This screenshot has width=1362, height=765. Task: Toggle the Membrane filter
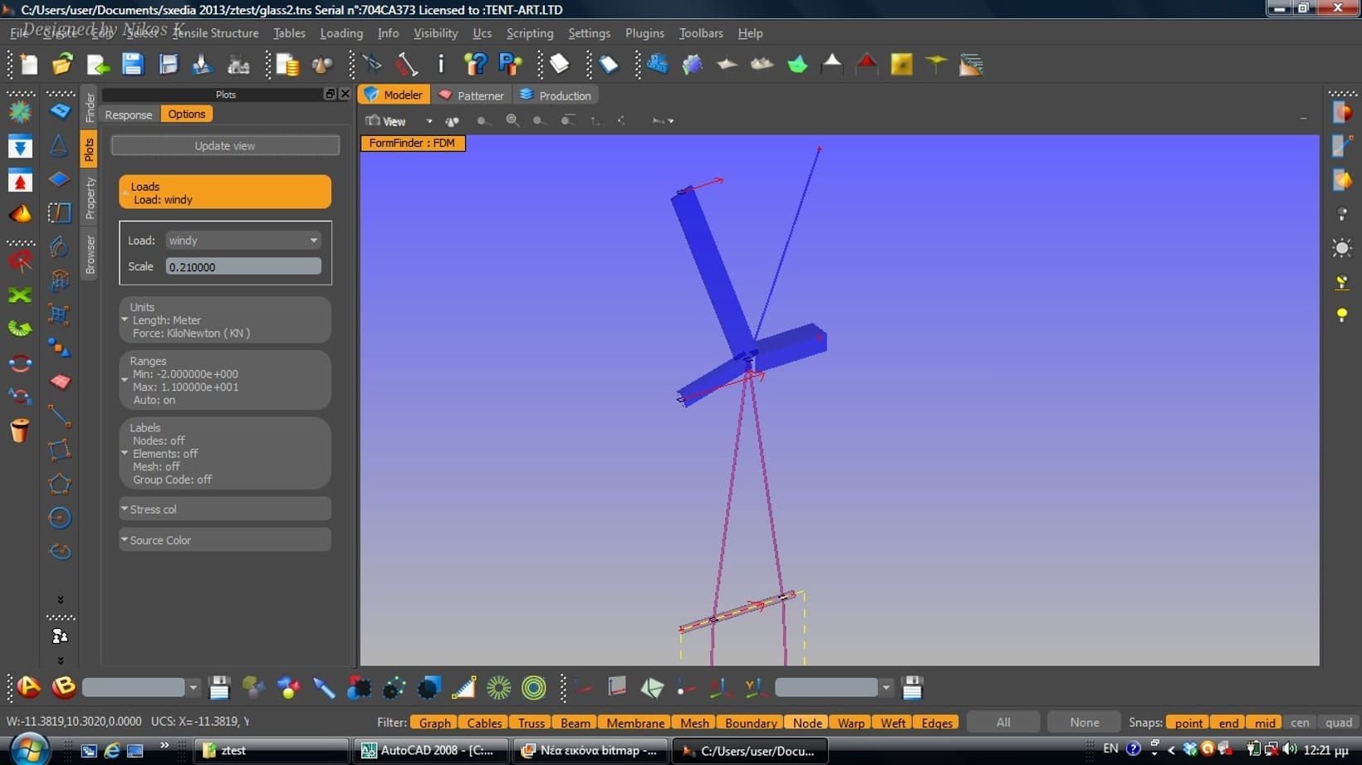click(635, 723)
